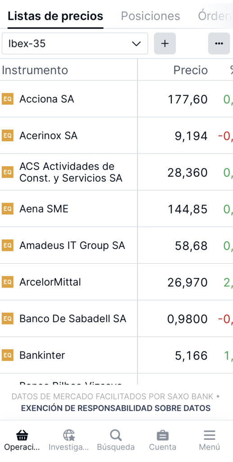Open Investigación globe icon
The width and height of the screenshot is (233, 462).
pos(69,435)
